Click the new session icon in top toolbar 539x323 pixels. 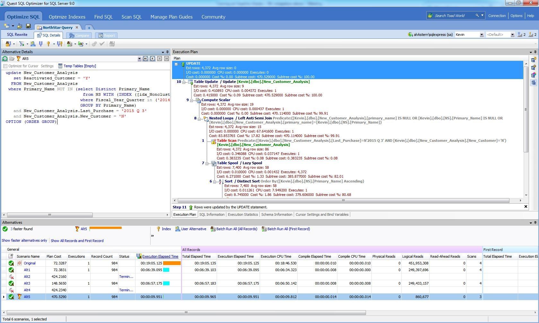(x=7, y=26)
